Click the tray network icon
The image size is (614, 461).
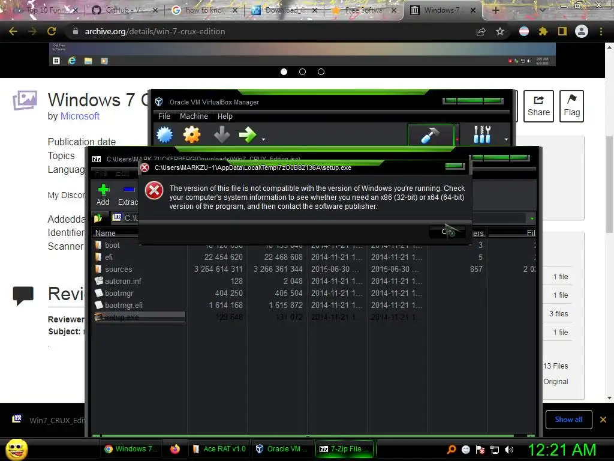point(495,450)
